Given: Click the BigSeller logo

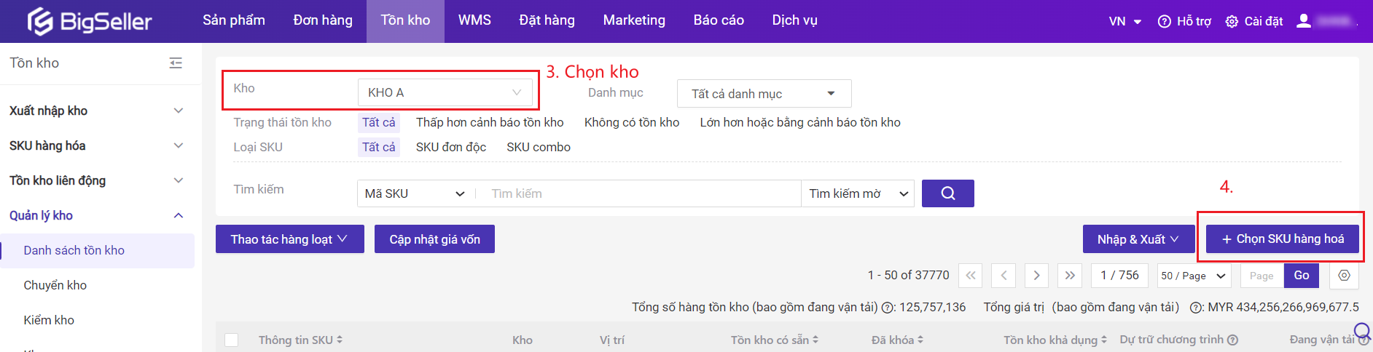Looking at the screenshot, I should 90,21.
